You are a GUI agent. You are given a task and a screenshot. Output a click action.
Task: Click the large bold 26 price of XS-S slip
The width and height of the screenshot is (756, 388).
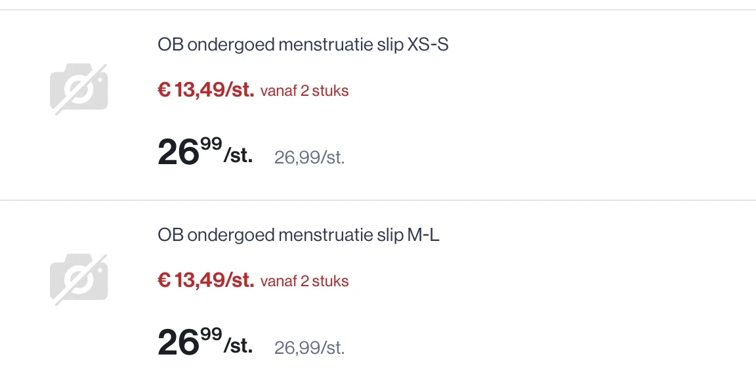(178, 153)
